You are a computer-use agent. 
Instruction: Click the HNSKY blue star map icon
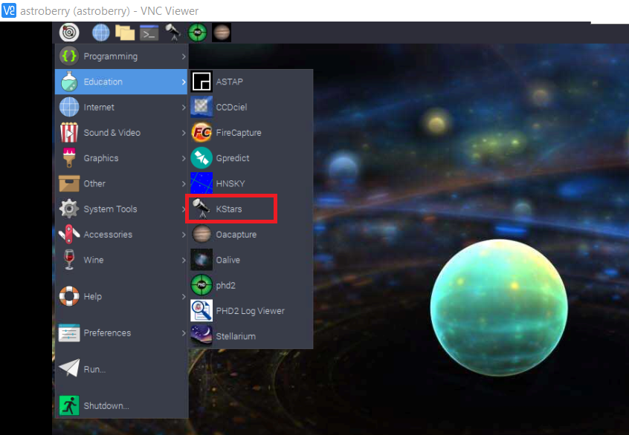coord(201,183)
